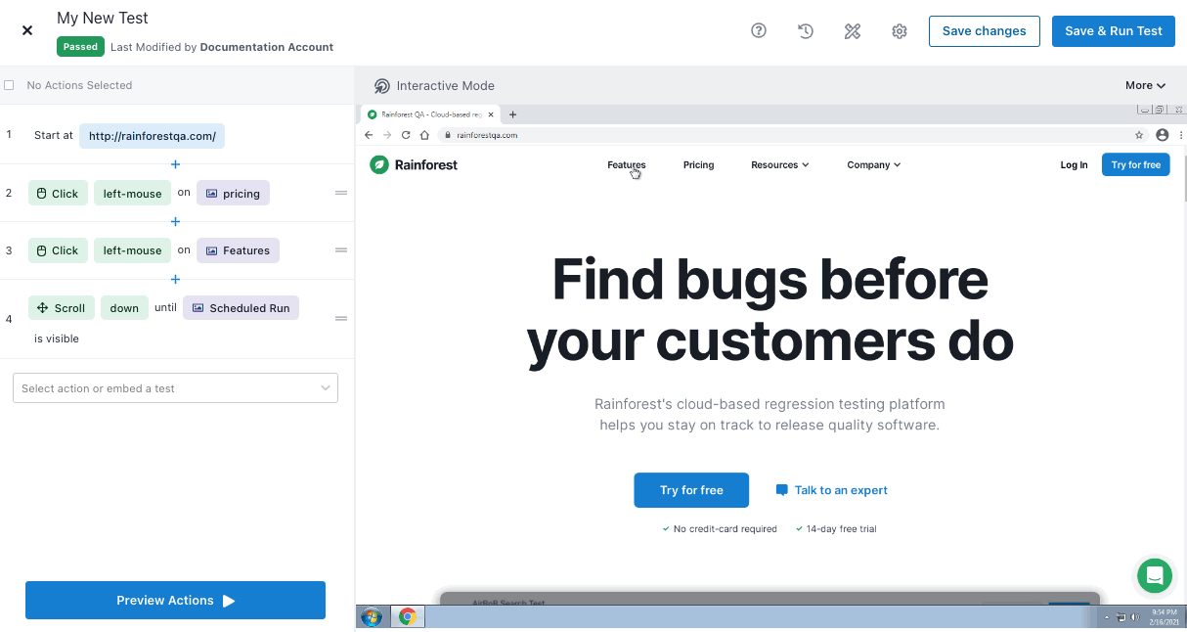Open the Select action or embed a test dropdown

pos(175,388)
